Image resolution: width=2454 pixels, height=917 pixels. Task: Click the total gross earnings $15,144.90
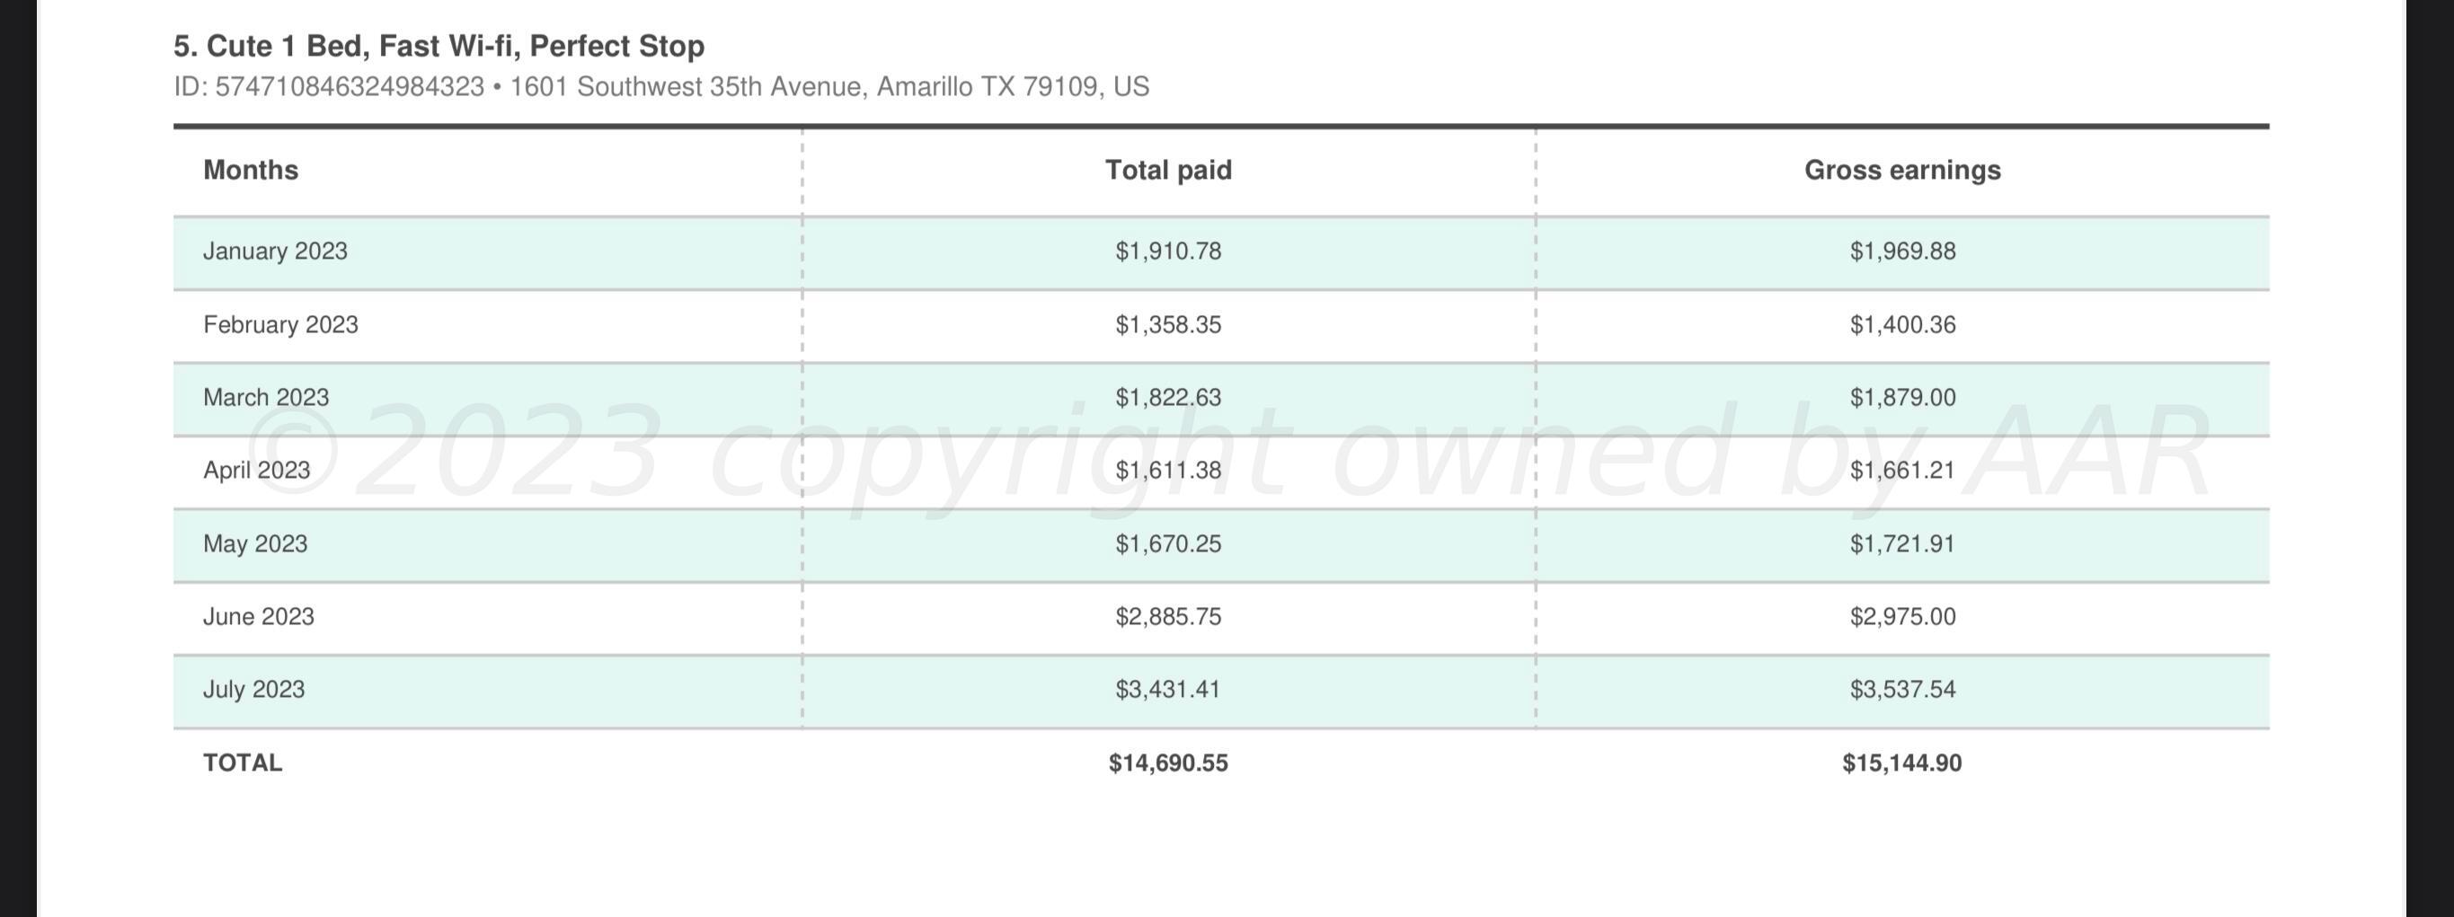pyautogui.click(x=1901, y=763)
